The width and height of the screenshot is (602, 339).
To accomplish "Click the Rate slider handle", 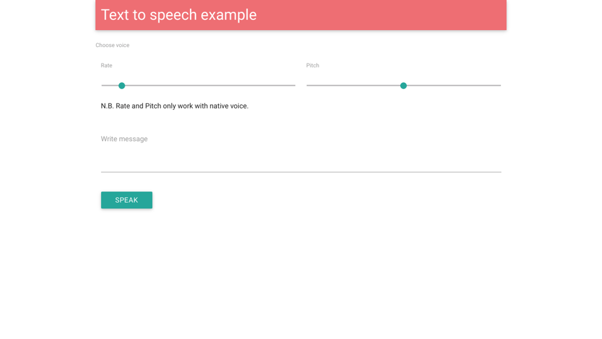I will pyautogui.click(x=122, y=85).
